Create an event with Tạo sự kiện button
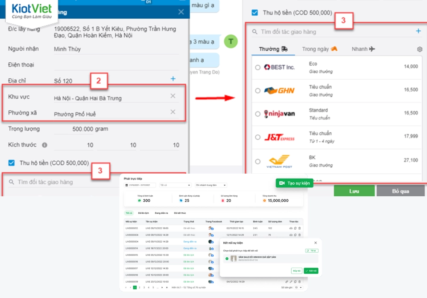The image size is (427, 298). click(x=294, y=183)
